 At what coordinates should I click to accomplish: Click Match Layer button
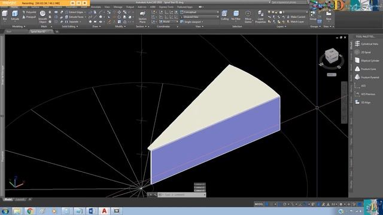295,21
